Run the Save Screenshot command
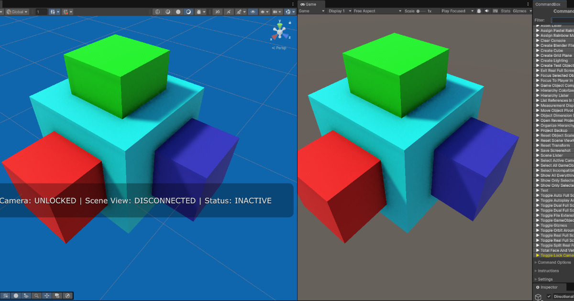The image size is (574, 301). 555,150
